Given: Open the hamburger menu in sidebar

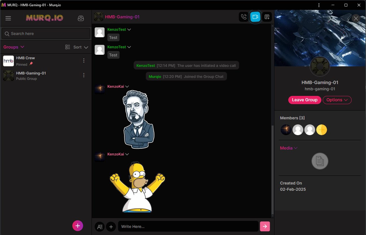Looking at the screenshot, I should pos(8,18).
